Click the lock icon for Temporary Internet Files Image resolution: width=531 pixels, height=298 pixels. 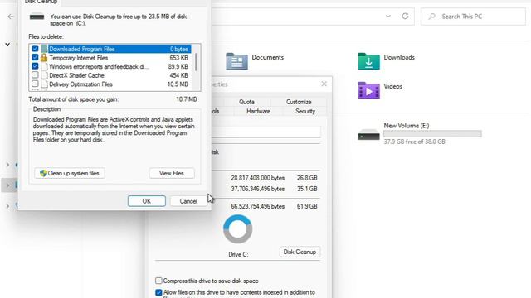pos(44,58)
